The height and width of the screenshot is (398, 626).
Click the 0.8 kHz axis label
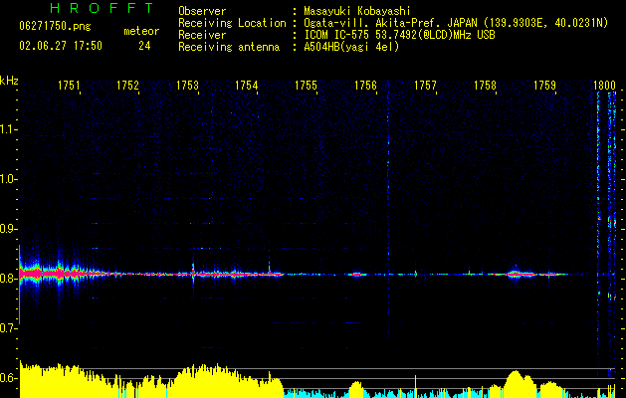[x=8, y=279]
